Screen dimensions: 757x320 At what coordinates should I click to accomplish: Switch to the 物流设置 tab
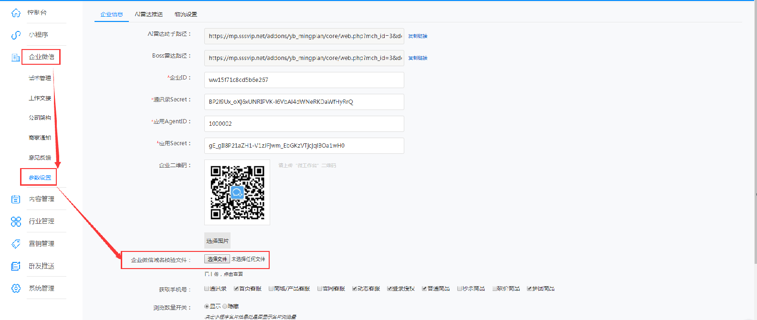pyautogui.click(x=186, y=14)
